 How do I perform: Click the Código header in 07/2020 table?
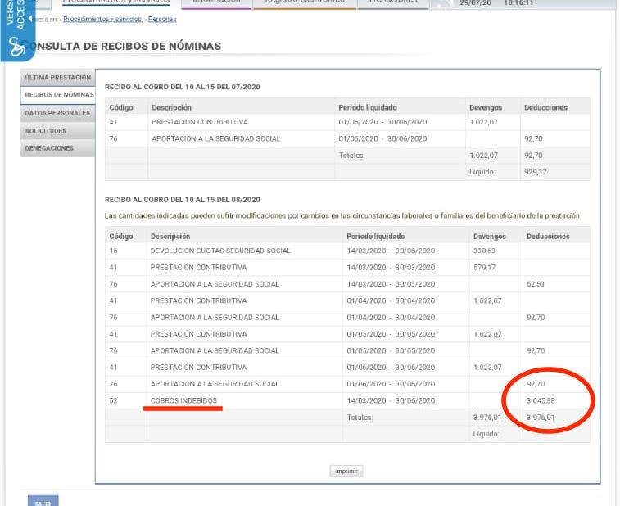[x=121, y=107]
